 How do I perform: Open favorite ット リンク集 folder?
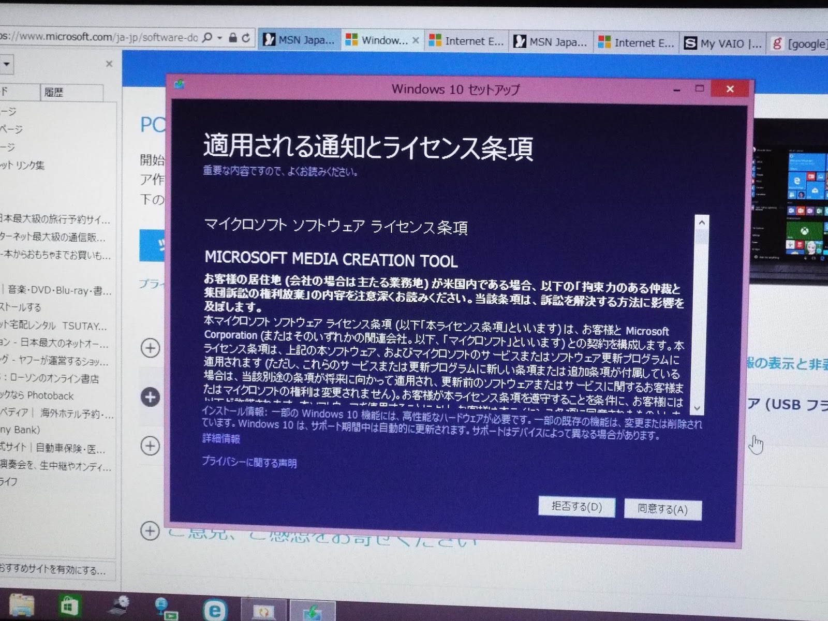point(22,166)
